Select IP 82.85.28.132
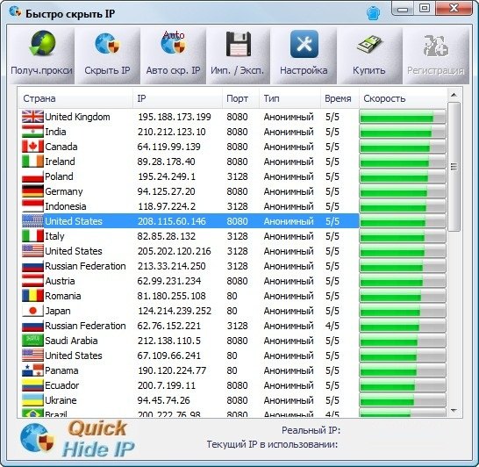Image resolution: width=479 pixels, height=467 pixels. coord(166,236)
